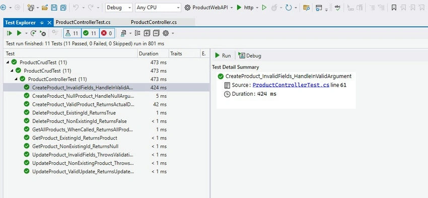
Task: Open the Any CPU platform dropdown
Action: coord(158,8)
